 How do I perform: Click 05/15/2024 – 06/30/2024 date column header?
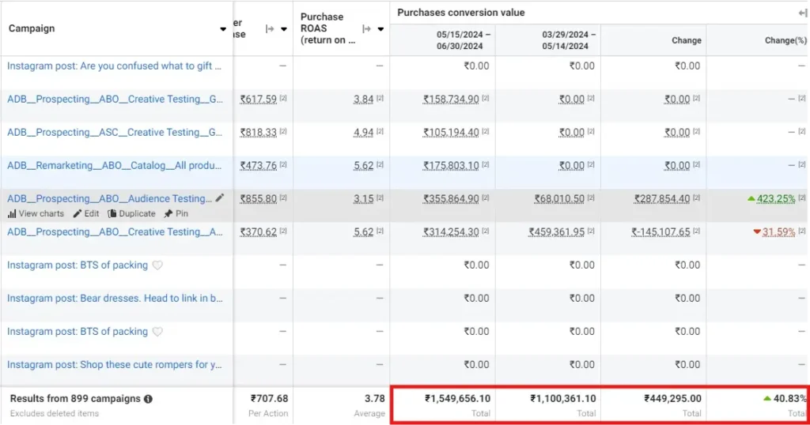[464, 40]
